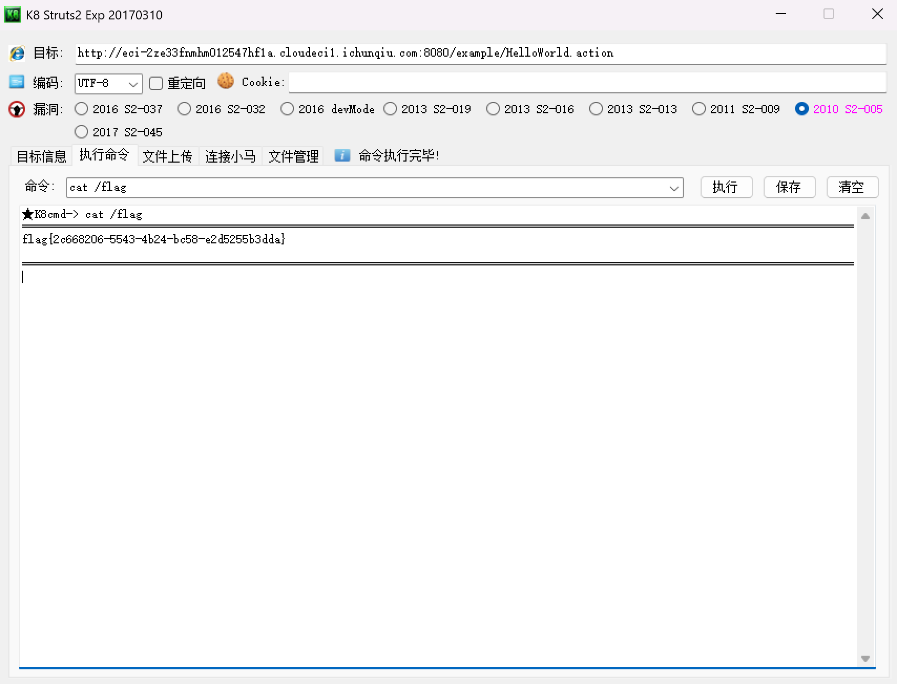Click the Cookie input field

coord(588,82)
